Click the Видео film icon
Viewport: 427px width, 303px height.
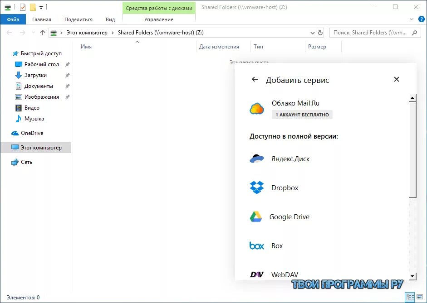point(19,108)
